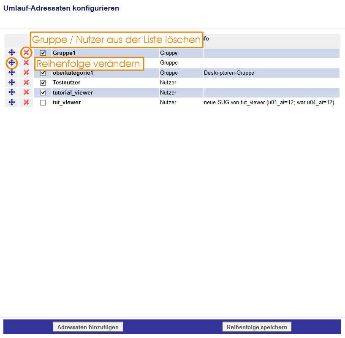Viewport: 345px width, 338px height.
Task: Click the move icon for Gruppe1
Action: coord(12,53)
